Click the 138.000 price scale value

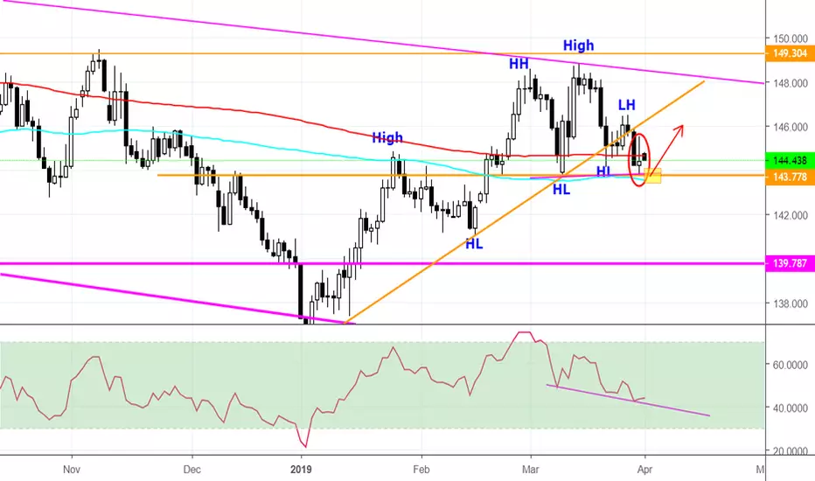(791, 303)
